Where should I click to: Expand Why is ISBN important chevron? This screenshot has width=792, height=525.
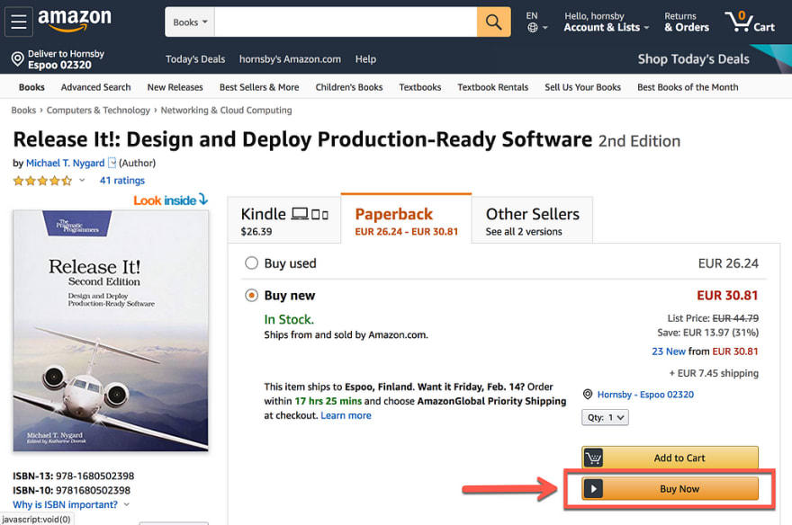click(126, 504)
